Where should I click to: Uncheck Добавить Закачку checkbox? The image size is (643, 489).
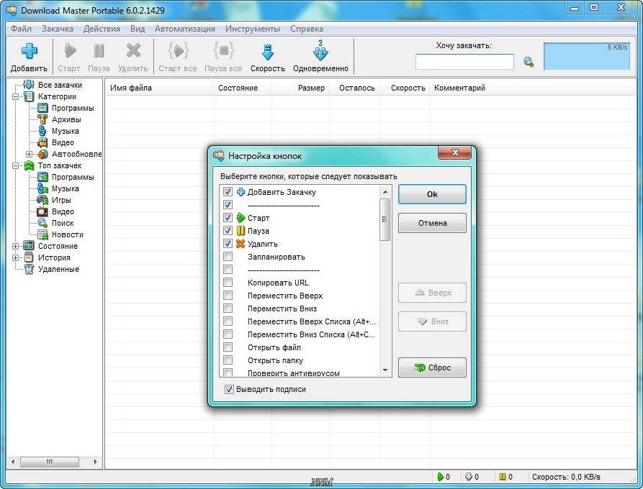[x=228, y=192]
